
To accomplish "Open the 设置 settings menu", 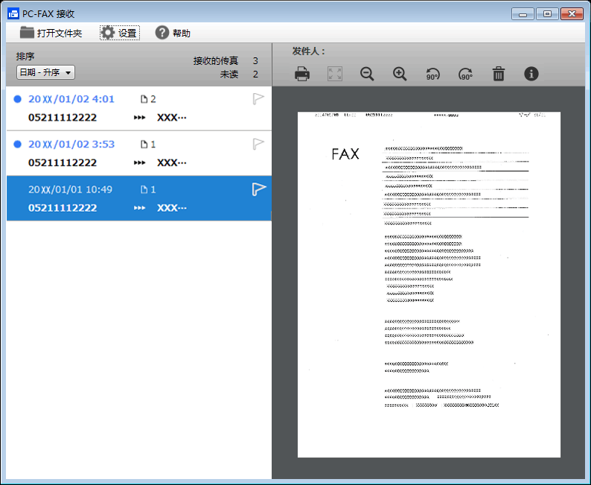I will [119, 33].
